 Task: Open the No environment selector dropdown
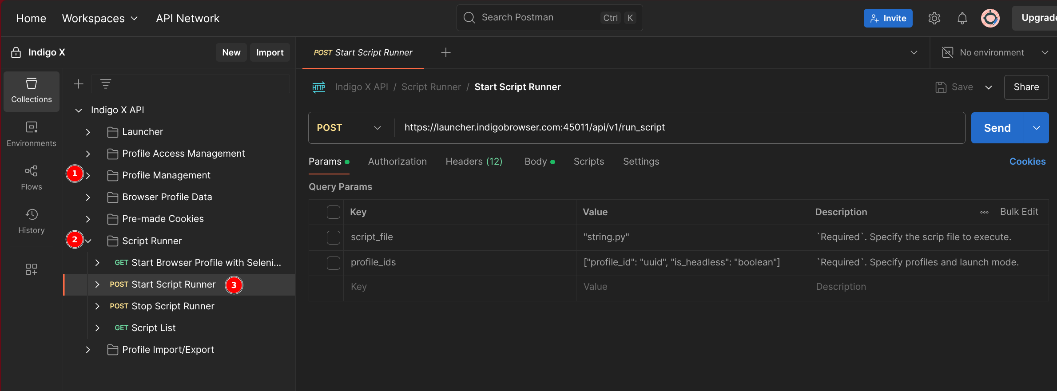point(995,52)
